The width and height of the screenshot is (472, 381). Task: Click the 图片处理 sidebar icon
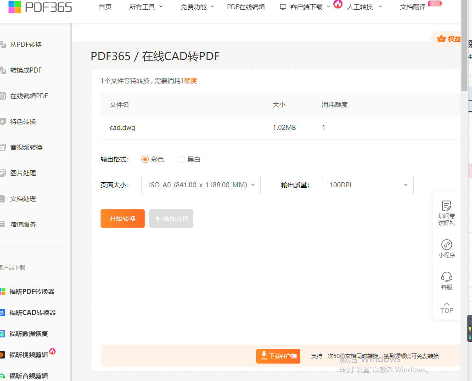[3, 173]
